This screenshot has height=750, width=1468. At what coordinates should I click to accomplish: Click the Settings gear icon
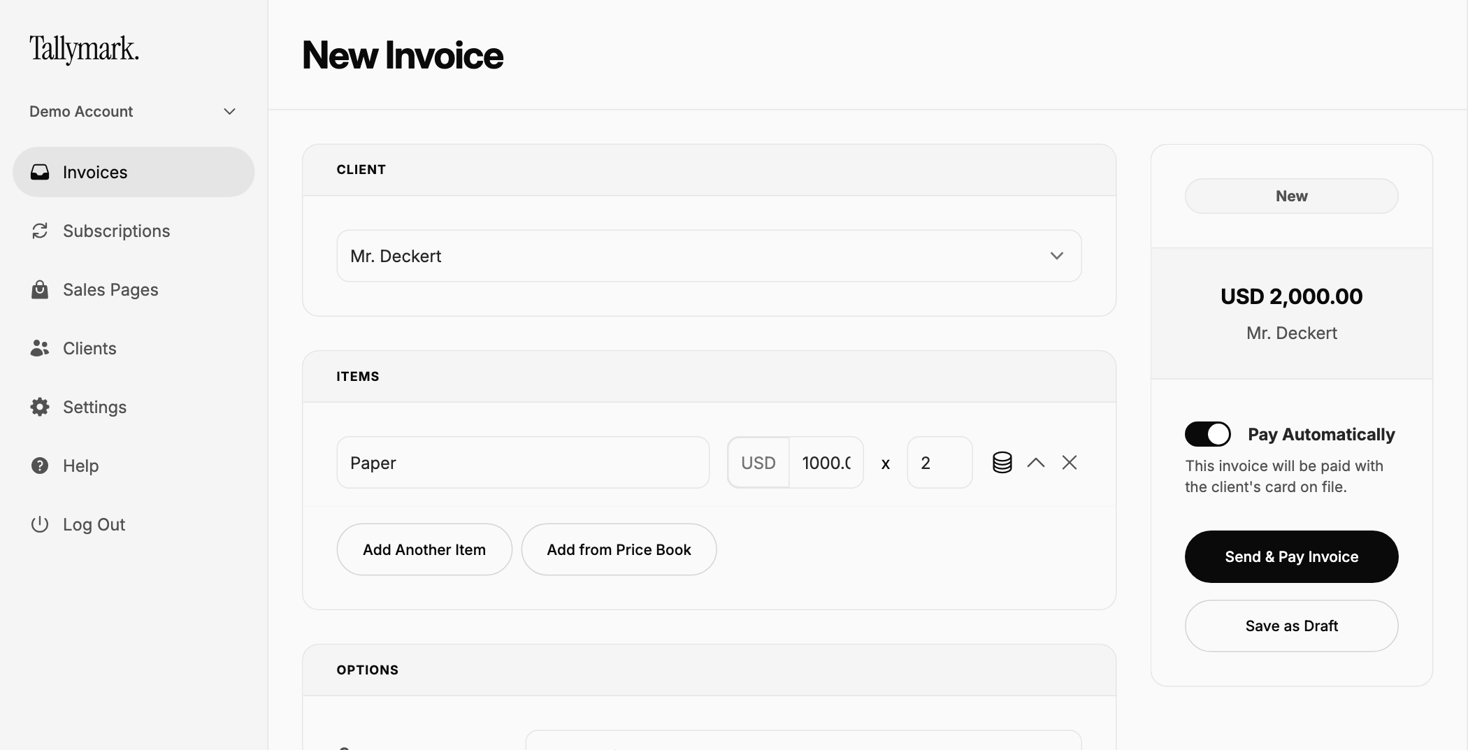click(x=40, y=407)
